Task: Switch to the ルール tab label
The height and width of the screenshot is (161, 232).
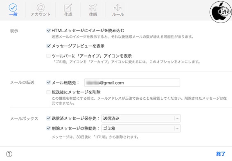Action: pos(118,14)
